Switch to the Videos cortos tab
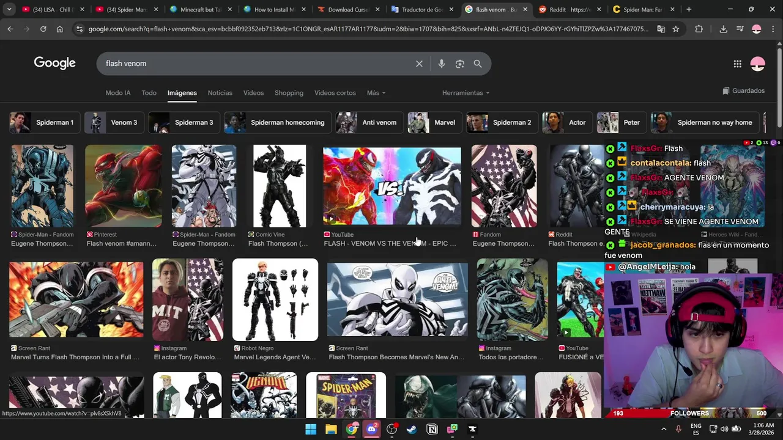Image resolution: width=783 pixels, height=440 pixels. (335, 93)
